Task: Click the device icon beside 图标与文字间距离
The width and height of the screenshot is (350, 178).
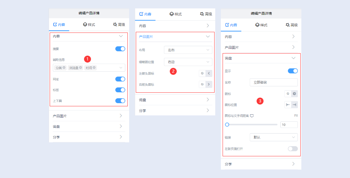Action: (x=251, y=116)
